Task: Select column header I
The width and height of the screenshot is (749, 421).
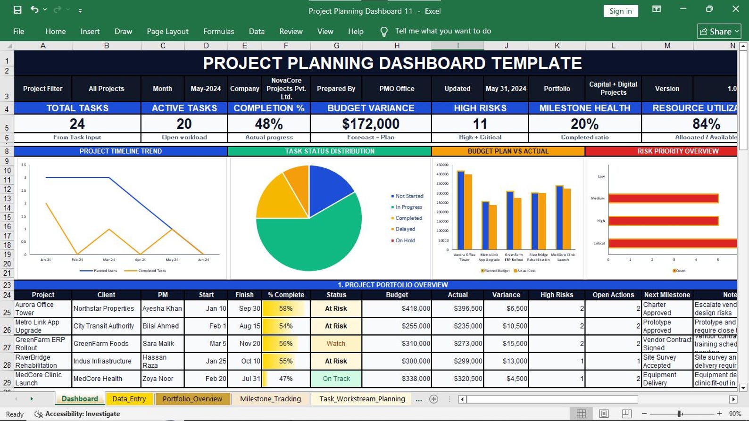Action: pyautogui.click(x=458, y=46)
